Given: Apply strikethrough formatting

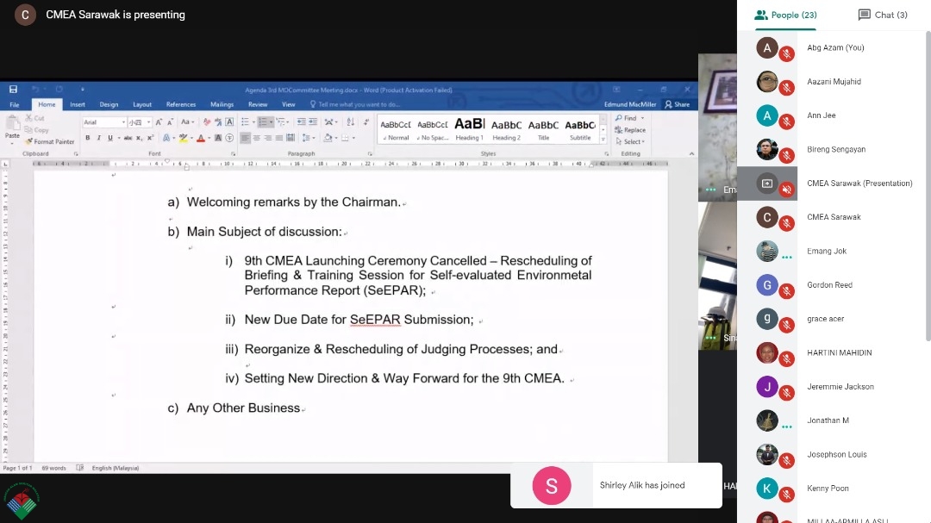Looking at the screenshot, I should pos(128,138).
